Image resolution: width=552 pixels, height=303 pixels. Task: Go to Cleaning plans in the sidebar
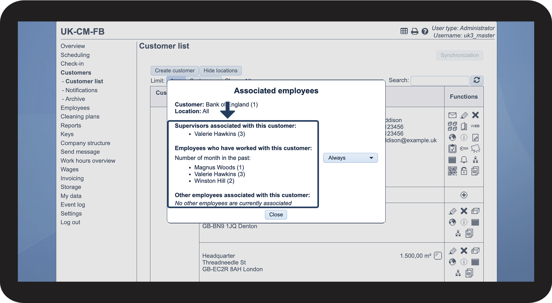click(80, 116)
